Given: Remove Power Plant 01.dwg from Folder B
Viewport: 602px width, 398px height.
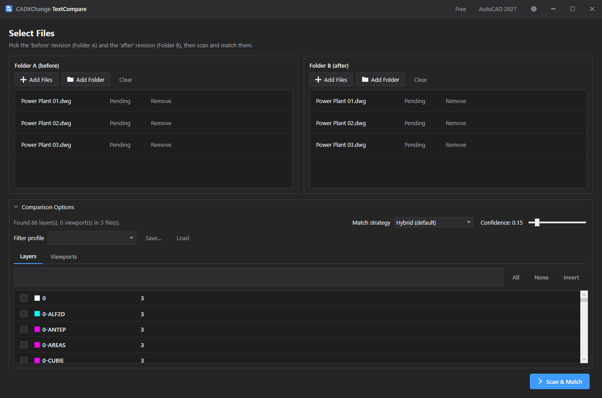Looking at the screenshot, I should (x=456, y=101).
